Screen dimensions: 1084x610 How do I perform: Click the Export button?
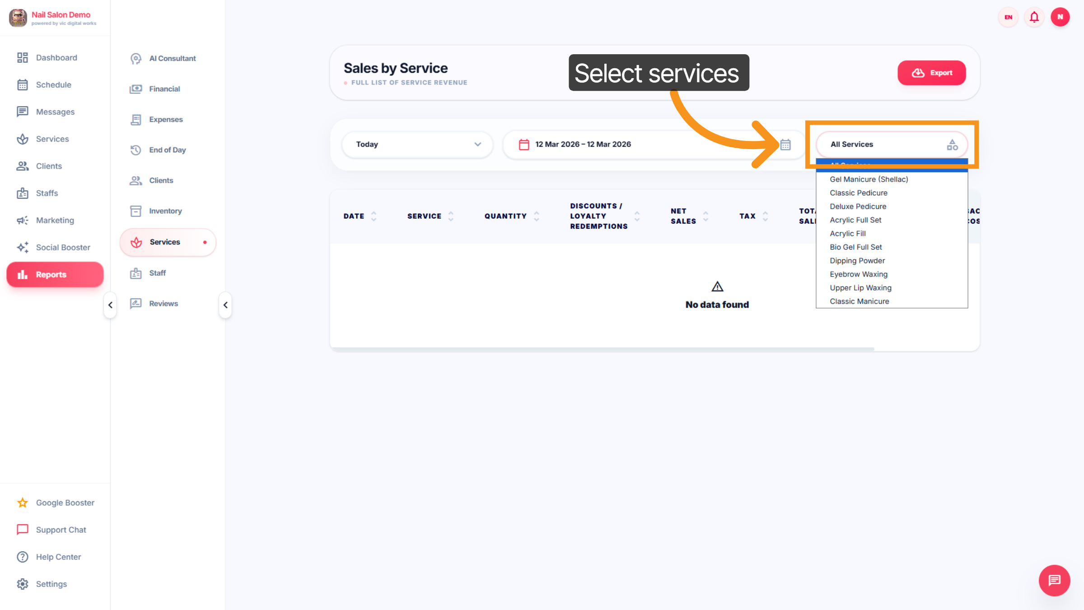[931, 73]
